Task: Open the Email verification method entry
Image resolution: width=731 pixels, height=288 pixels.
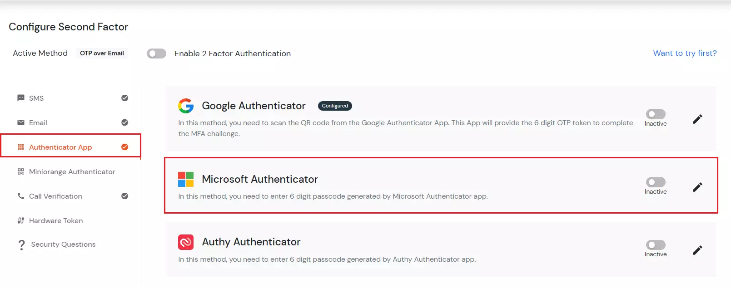Action: point(38,122)
